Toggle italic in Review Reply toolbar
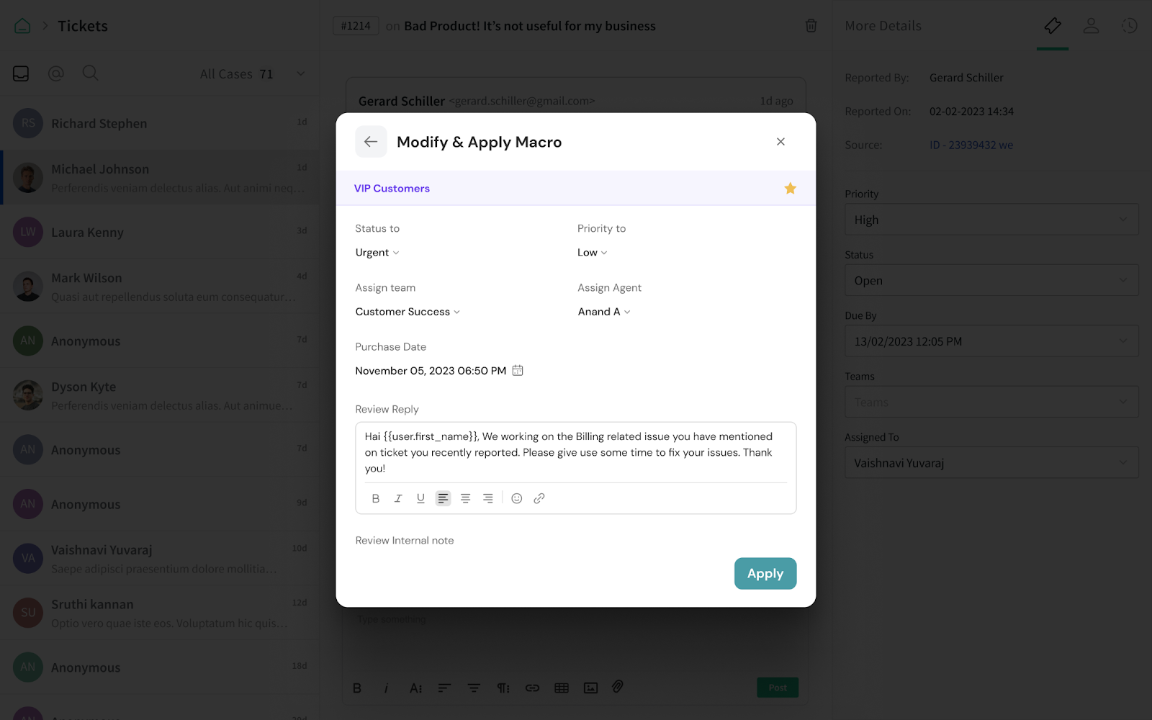 pyautogui.click(x=398, y=498)
